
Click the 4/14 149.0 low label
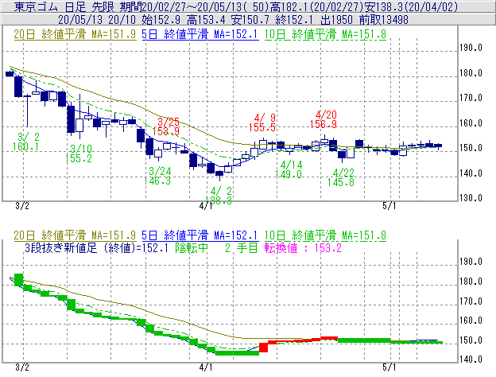click(289, 169)
